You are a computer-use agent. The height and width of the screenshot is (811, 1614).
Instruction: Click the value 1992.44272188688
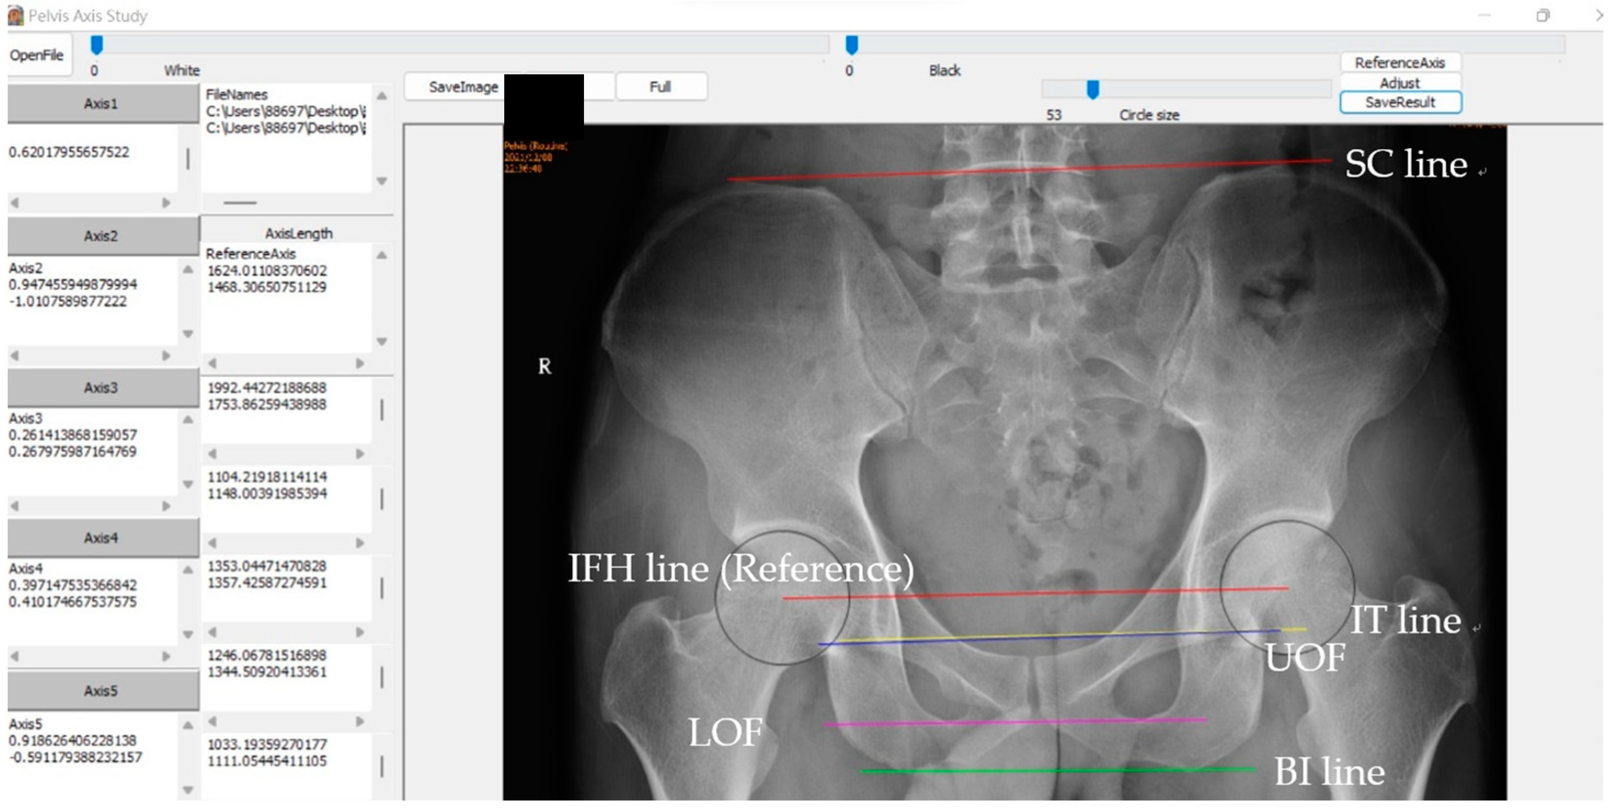pyautogui.click(x=267, y=388)
